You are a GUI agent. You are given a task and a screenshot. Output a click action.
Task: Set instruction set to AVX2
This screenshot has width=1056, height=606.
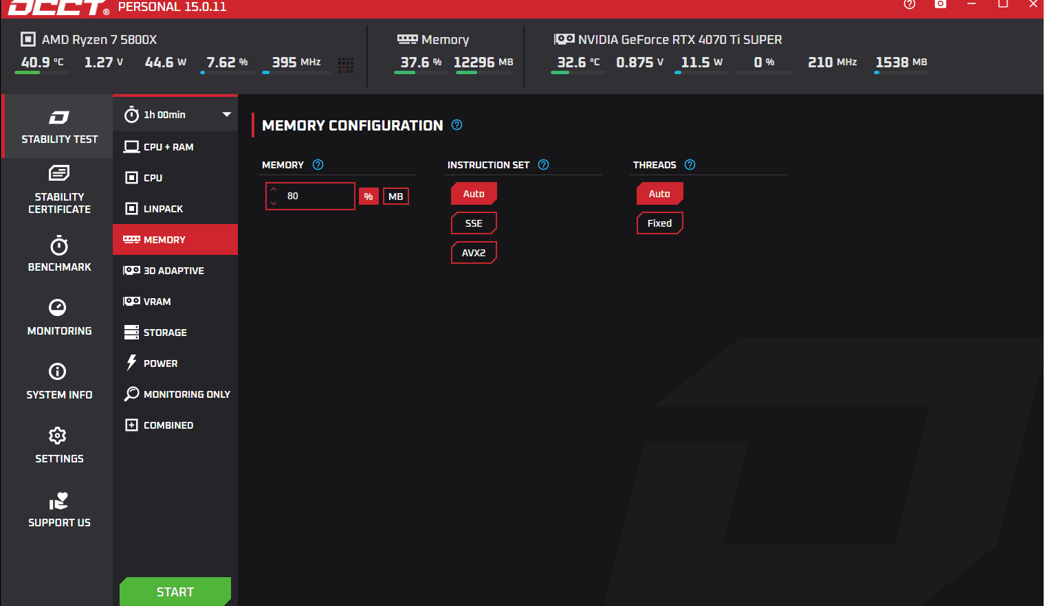474,253
